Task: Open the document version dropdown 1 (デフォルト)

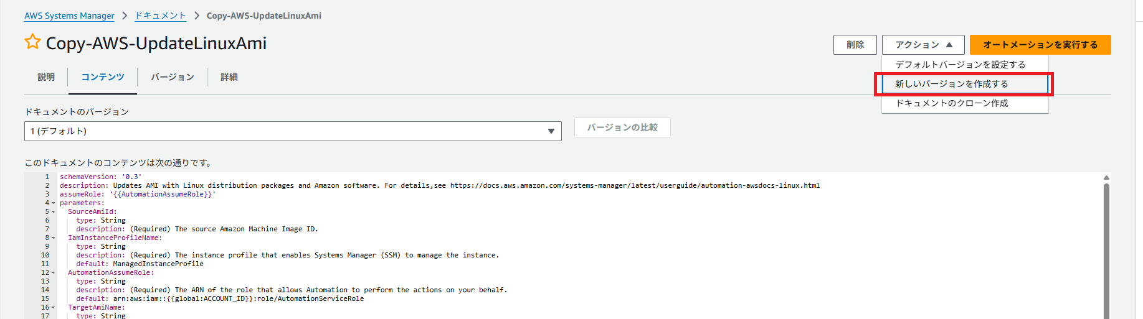Action: [293, 131]
